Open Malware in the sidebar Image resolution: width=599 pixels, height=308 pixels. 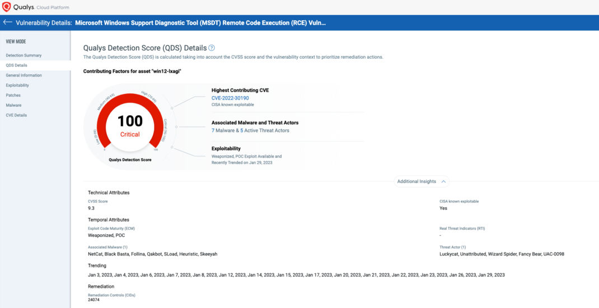14,105
